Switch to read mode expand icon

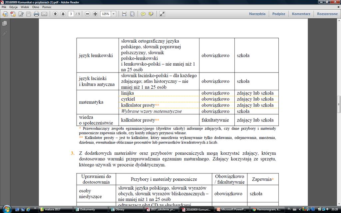pos(162,14)
